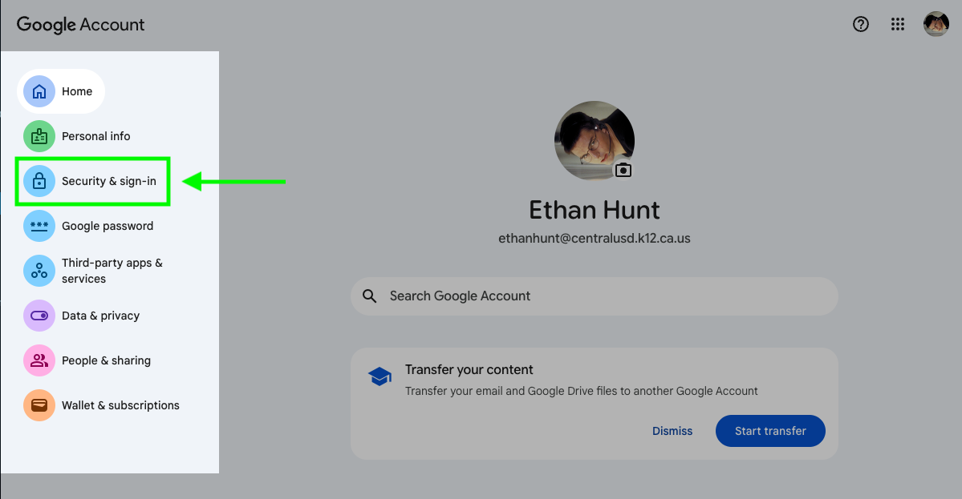Open the Home sidebar item
962x499 pixels.
coord(61,91)
